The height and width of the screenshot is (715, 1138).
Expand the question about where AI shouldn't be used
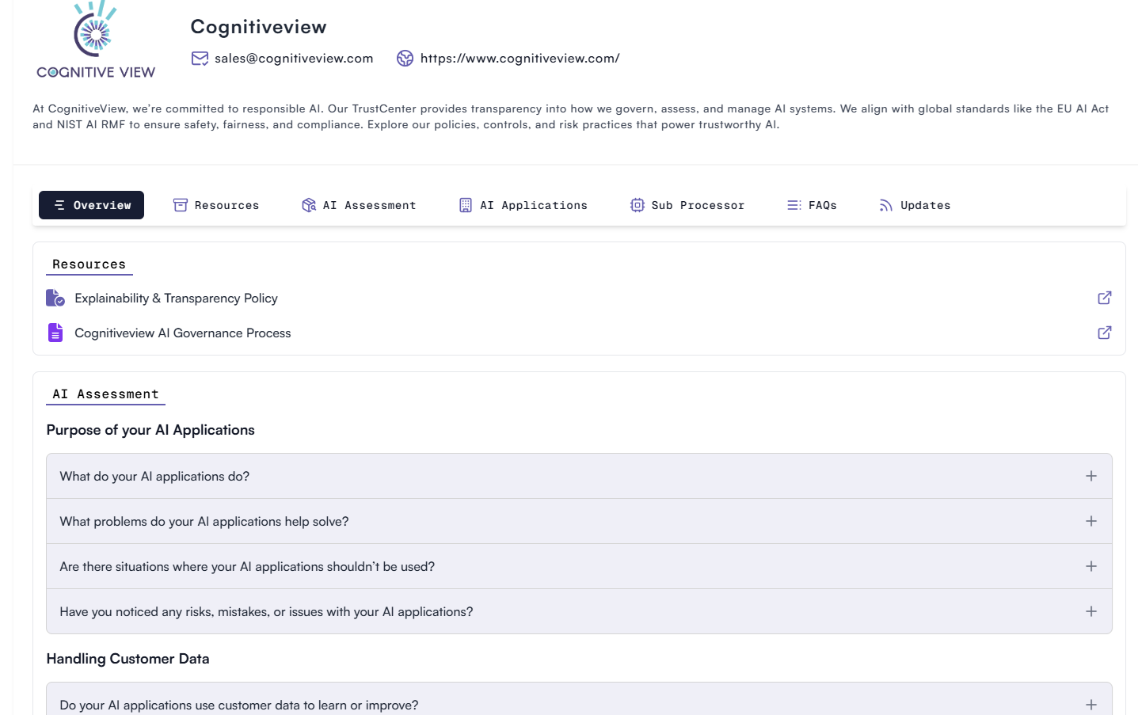(1091, 566)
